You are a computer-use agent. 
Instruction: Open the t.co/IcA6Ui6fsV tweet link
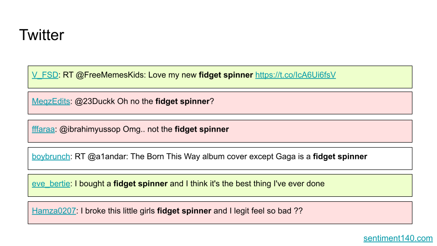[295, 75]
